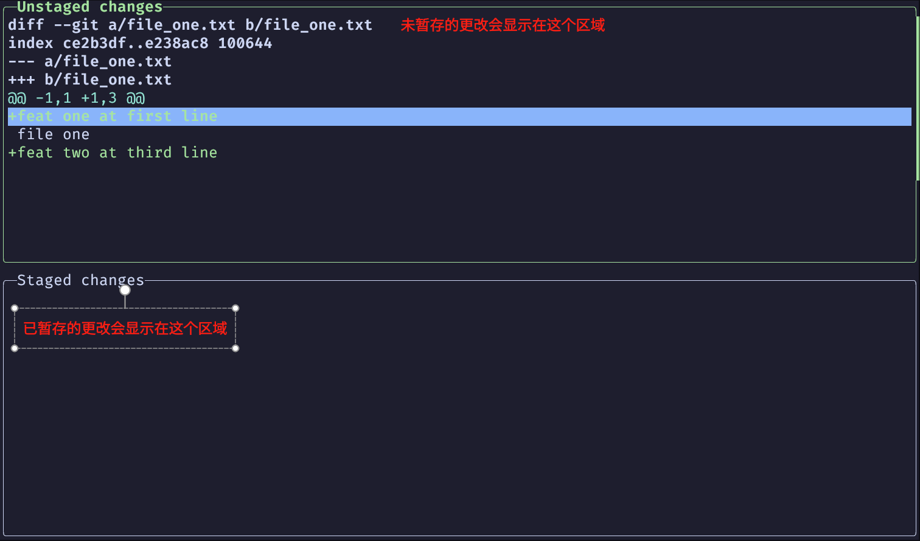Click the top-right resize handle of annotation box
The width and height of the screenshot is (920, 541).
235,308
